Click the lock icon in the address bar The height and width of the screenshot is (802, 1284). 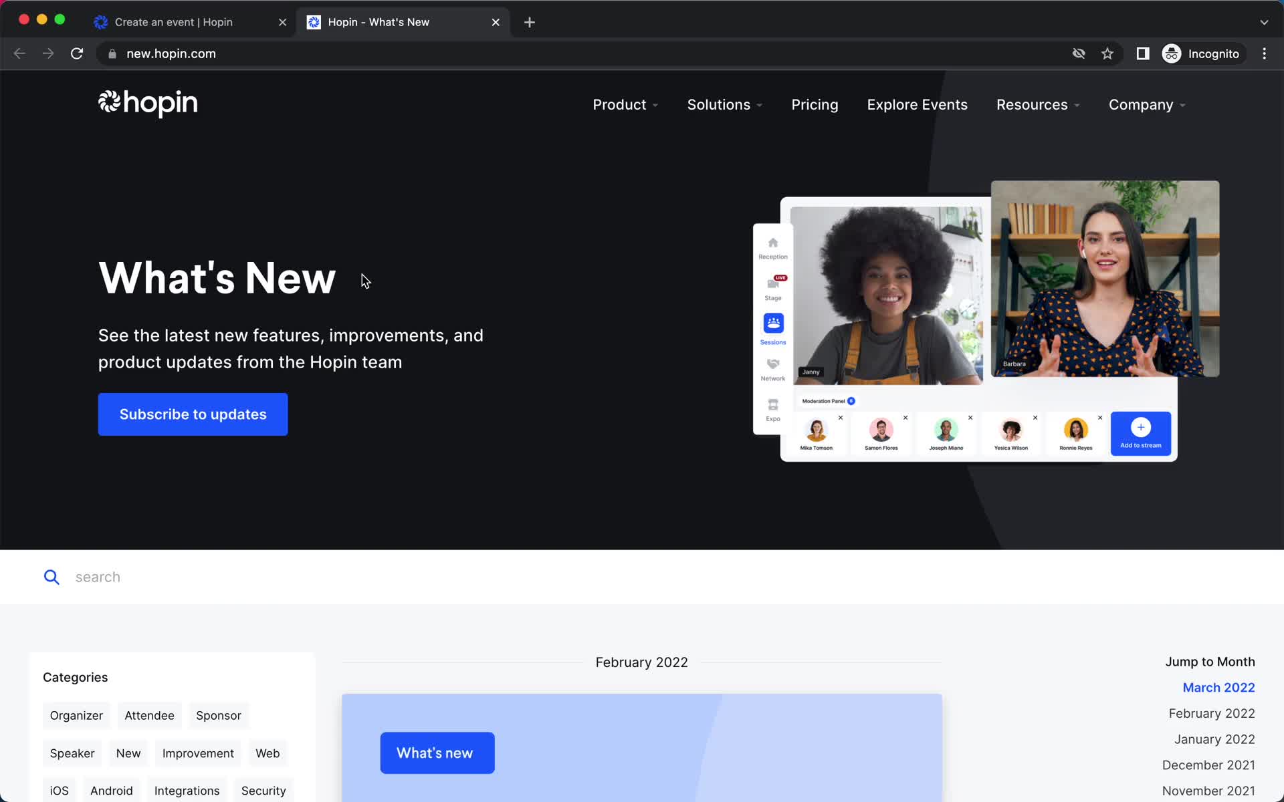tap(112, 54)
